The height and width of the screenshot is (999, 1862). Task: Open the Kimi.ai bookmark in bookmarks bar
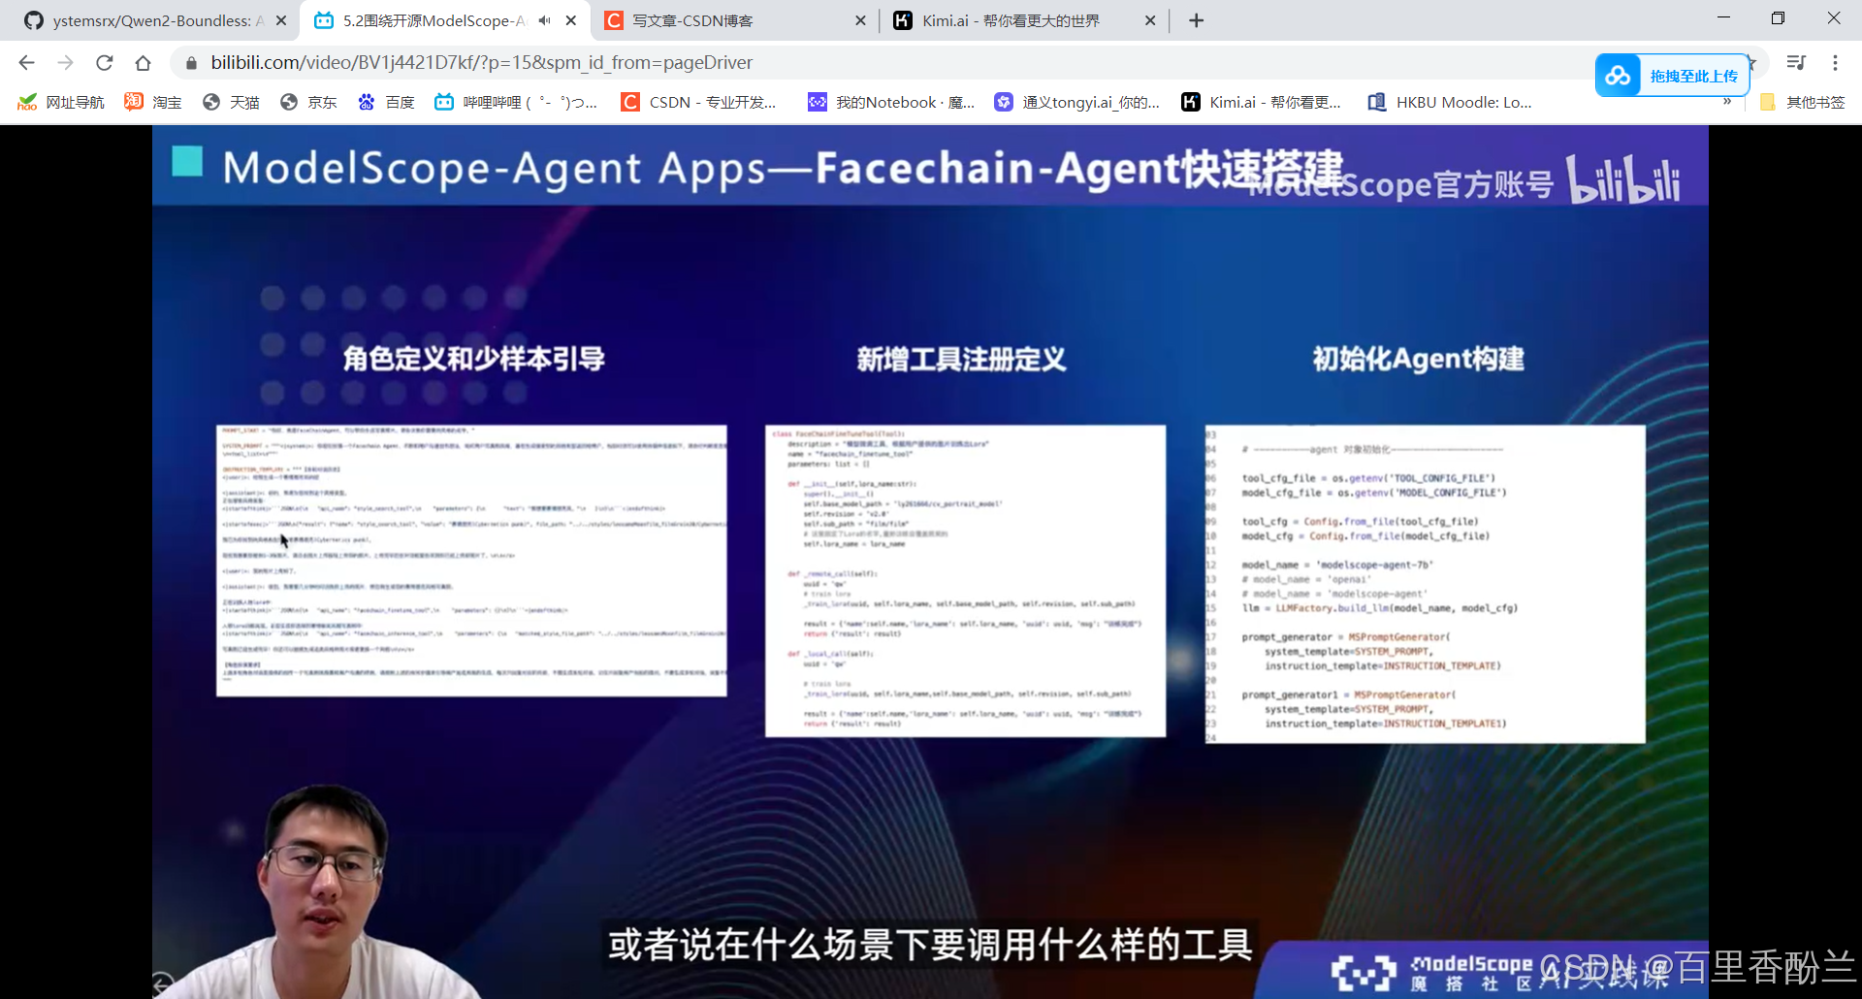pyautogui.click(x=1261, y=102)
